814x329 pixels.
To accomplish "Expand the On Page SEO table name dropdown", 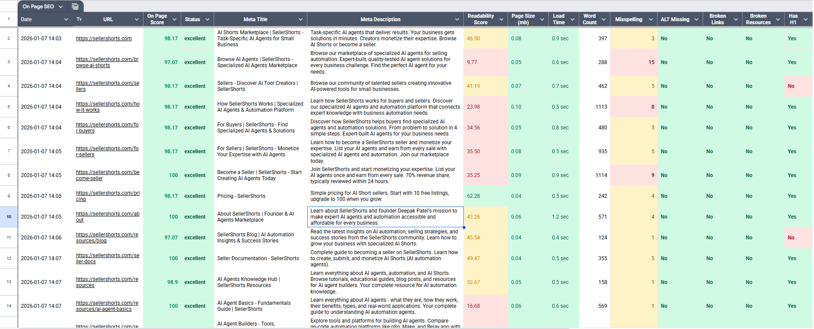I will coord(61,6).
